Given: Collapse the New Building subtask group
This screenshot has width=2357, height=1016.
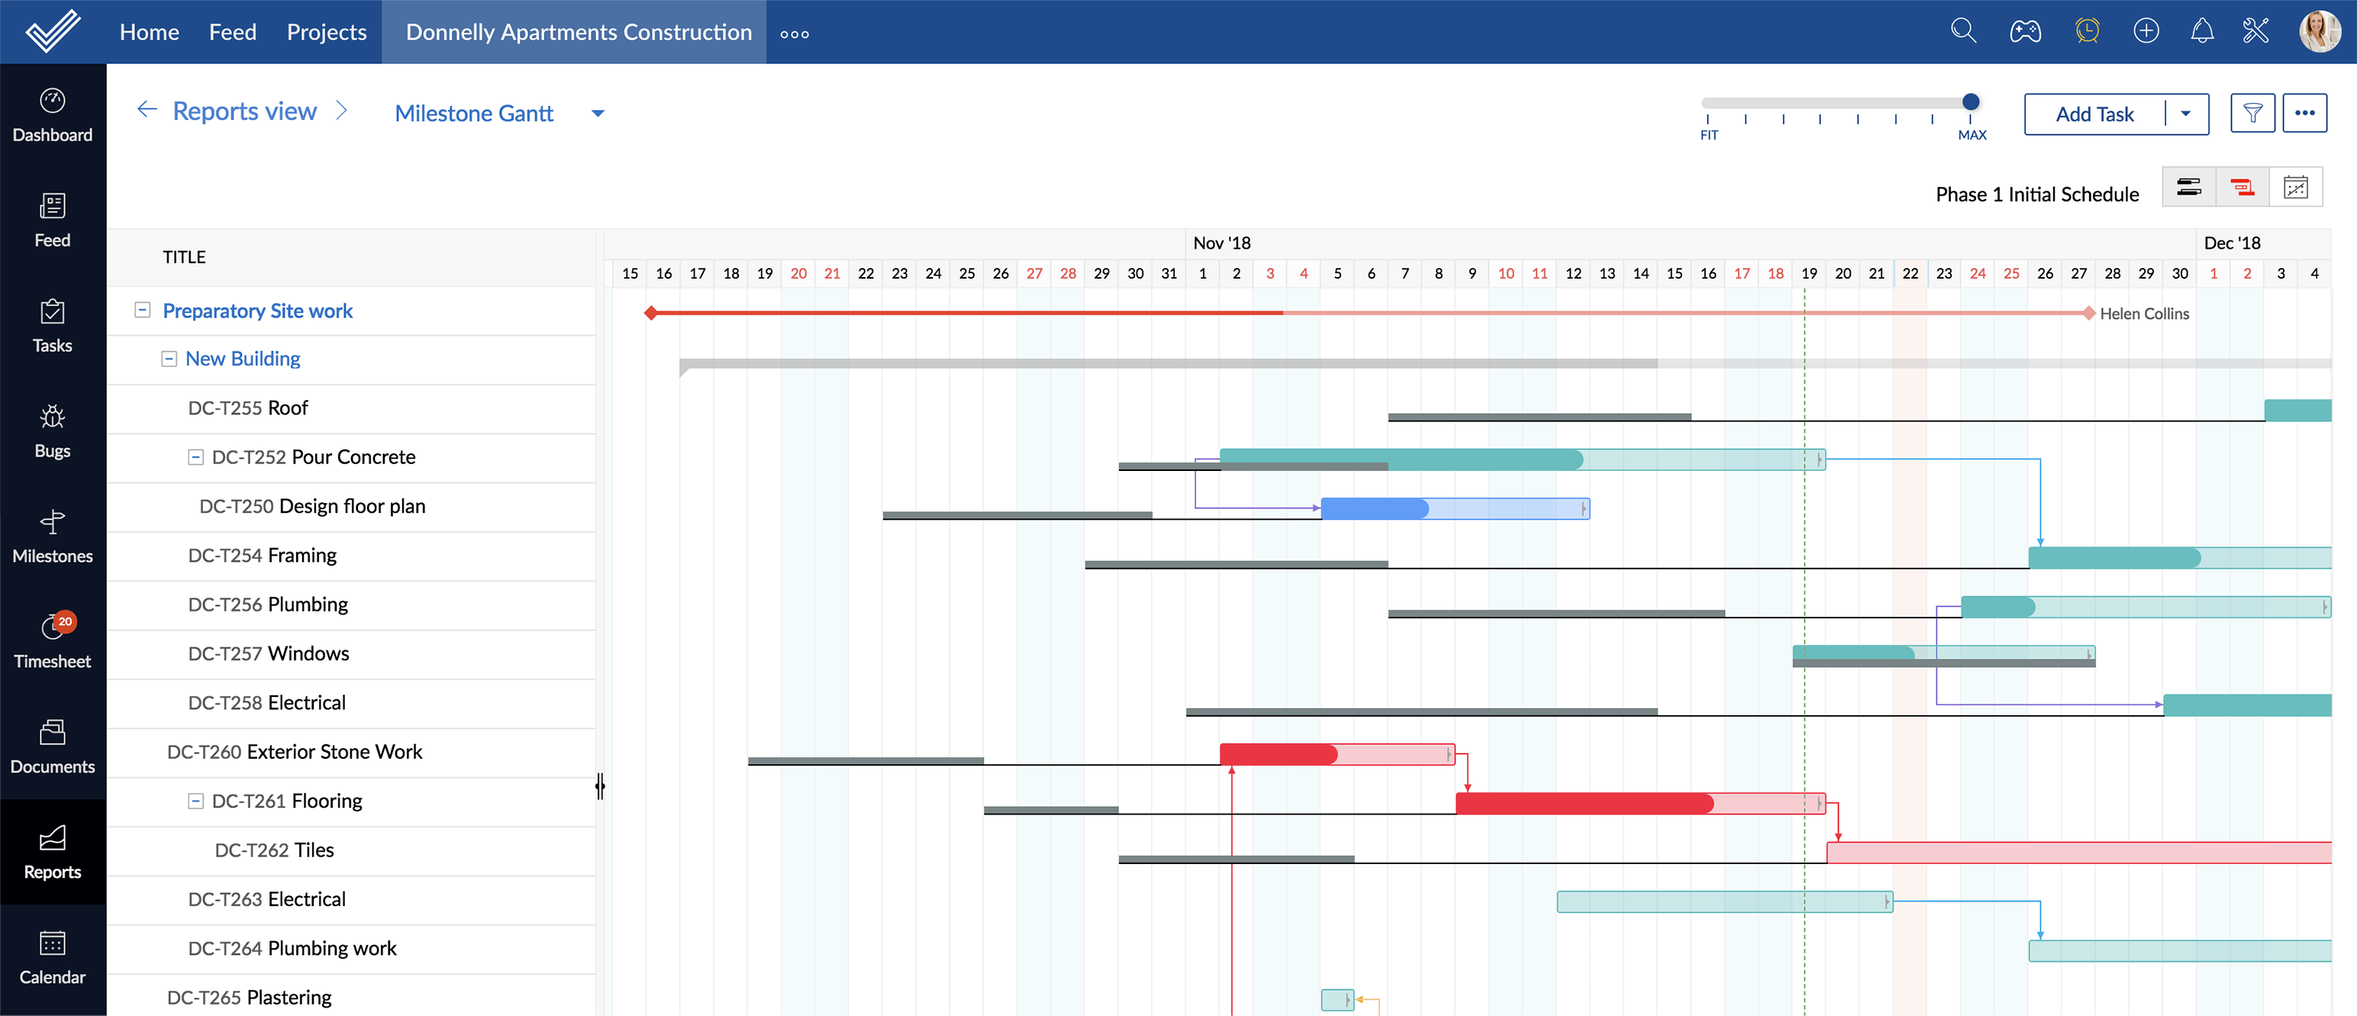Looking at the screenshot, I should click(x=167, y=358).
